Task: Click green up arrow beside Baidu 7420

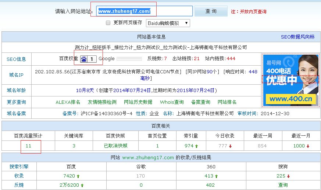Action: (78, 176)
